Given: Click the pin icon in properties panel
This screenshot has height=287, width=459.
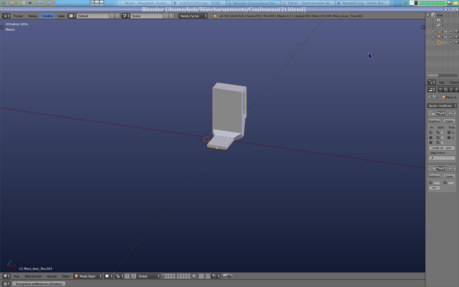Looking at the screenshot, I should click(429, 97).
